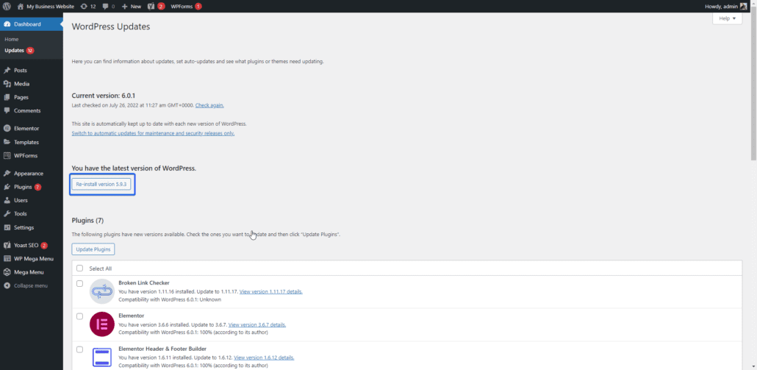Screen dimensions: 757x370
Task: Open the Home submenu under Dashboard
Action: (12, 39)
